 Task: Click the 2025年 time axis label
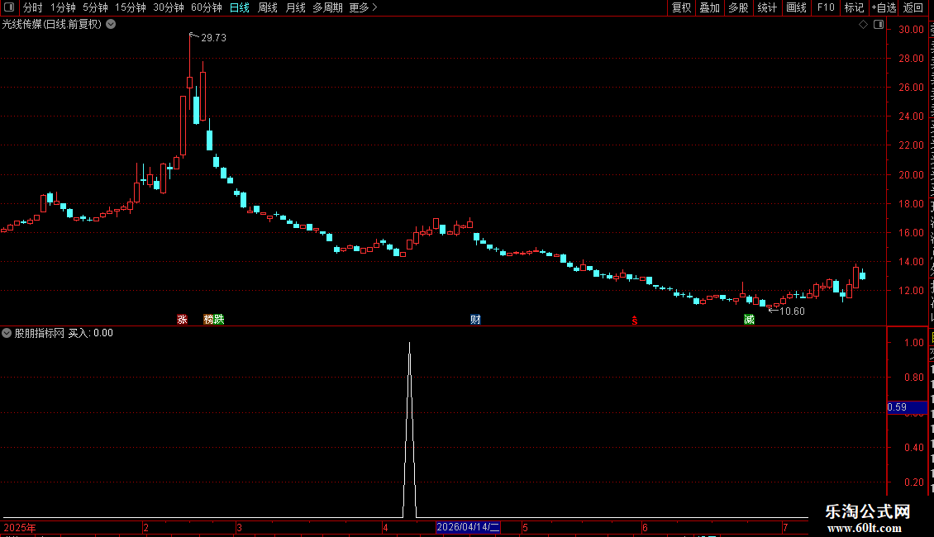(20, 527)
